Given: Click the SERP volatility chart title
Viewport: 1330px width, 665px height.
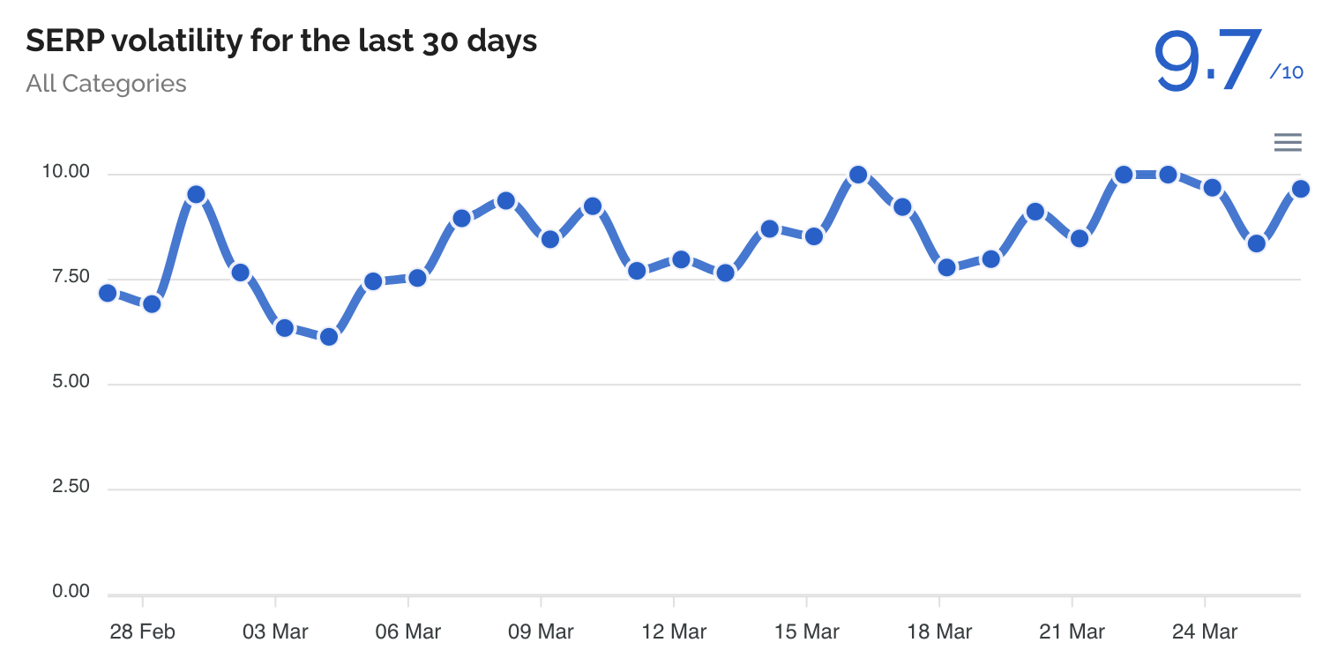Looking at the screenshot, I should coord(281,41).
